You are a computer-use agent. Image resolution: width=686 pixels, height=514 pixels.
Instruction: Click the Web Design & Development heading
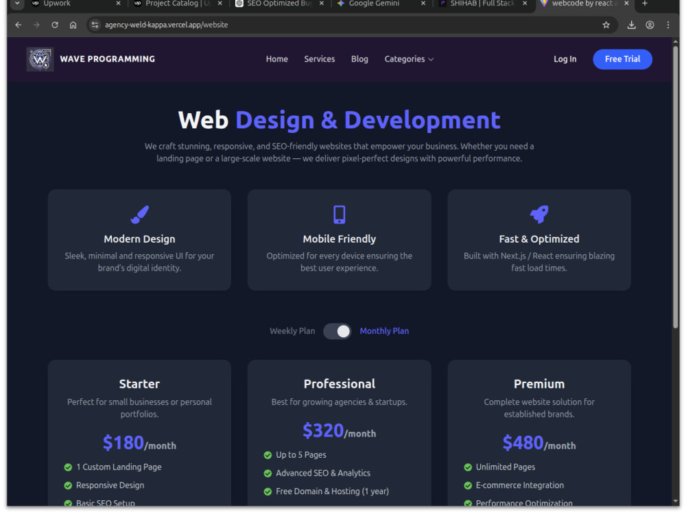tap(339, 120)
